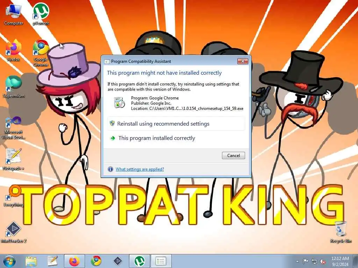Choose This program installed correctly

[x=176, y=138]
